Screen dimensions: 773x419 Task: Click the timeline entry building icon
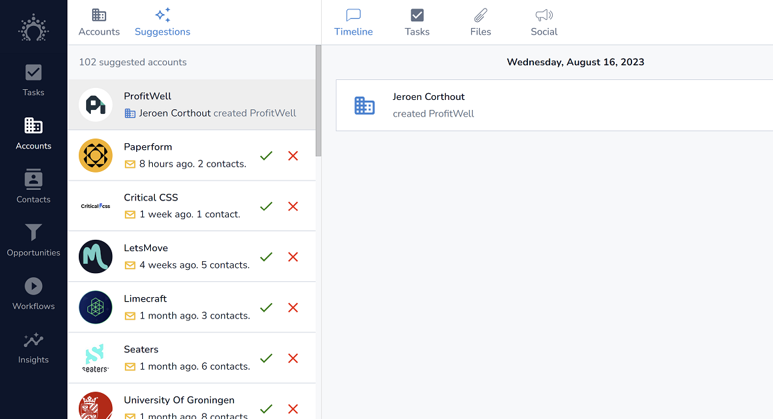[365, 106]
